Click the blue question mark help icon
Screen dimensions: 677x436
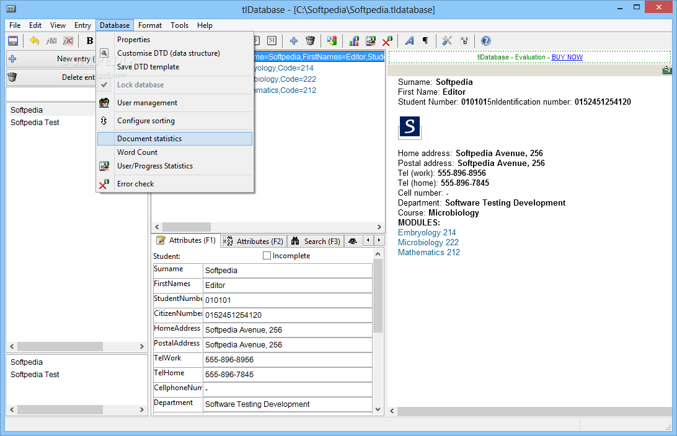[x=485, y=41]
